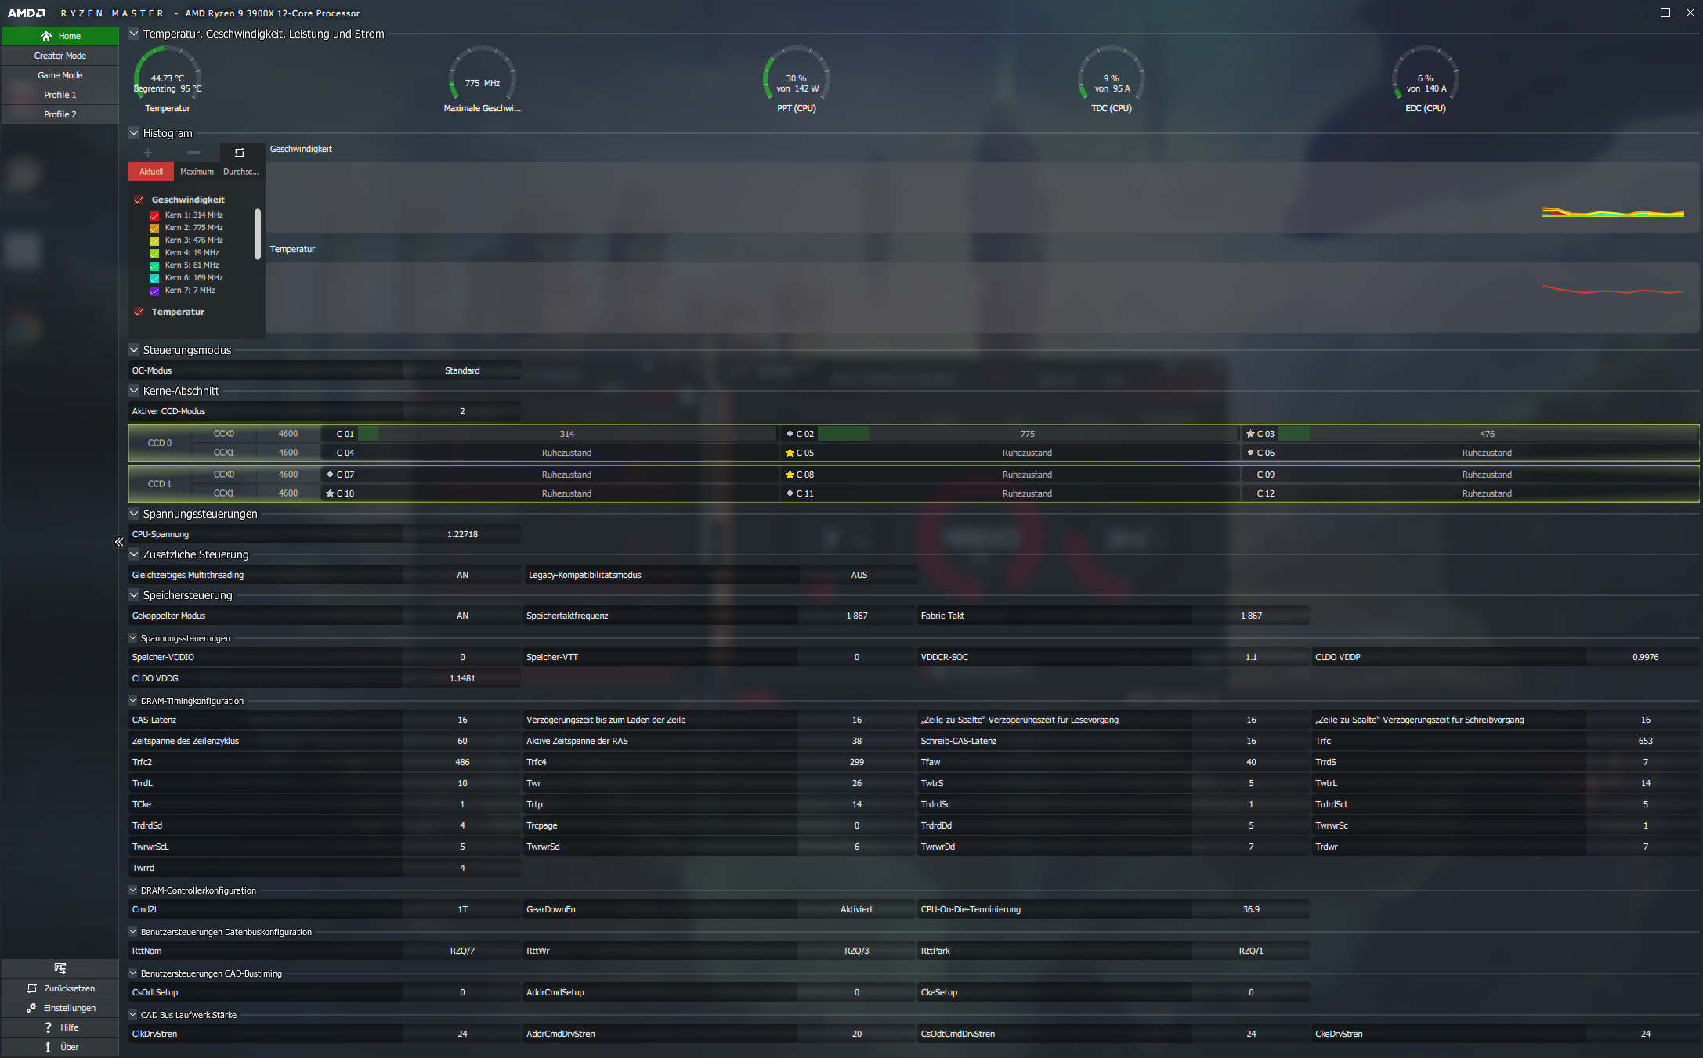Click the import/export icon above Zurücksetzen
The image size is (1703, 1058).
point(60,969)
